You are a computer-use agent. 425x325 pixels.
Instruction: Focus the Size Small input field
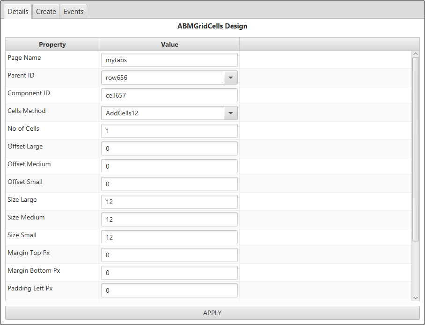coord(169,237)
